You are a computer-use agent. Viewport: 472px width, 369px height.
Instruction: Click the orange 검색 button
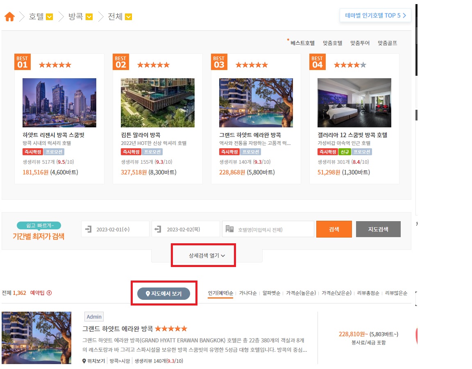[x=334, y=229]
